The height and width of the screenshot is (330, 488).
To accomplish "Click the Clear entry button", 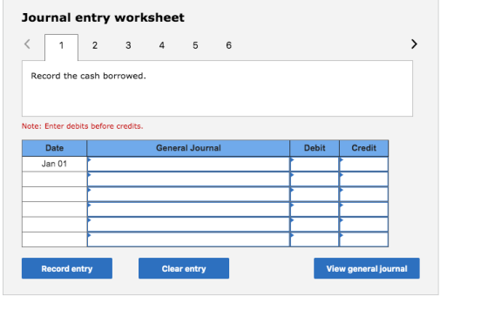I will click(x=184, y=268).
